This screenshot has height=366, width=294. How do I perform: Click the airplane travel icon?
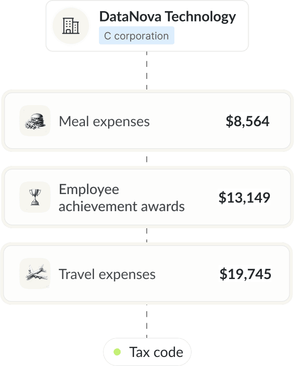click(x=36, y=272)
